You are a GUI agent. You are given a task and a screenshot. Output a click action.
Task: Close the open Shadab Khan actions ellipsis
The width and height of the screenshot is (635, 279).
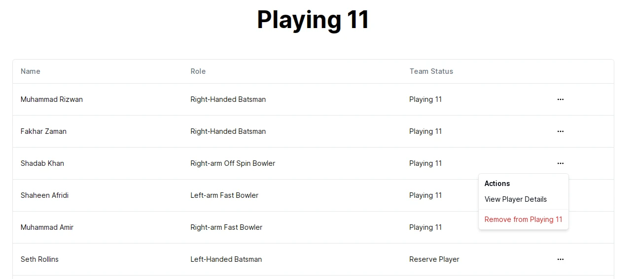pyautogui.click(x=560, y=163)
